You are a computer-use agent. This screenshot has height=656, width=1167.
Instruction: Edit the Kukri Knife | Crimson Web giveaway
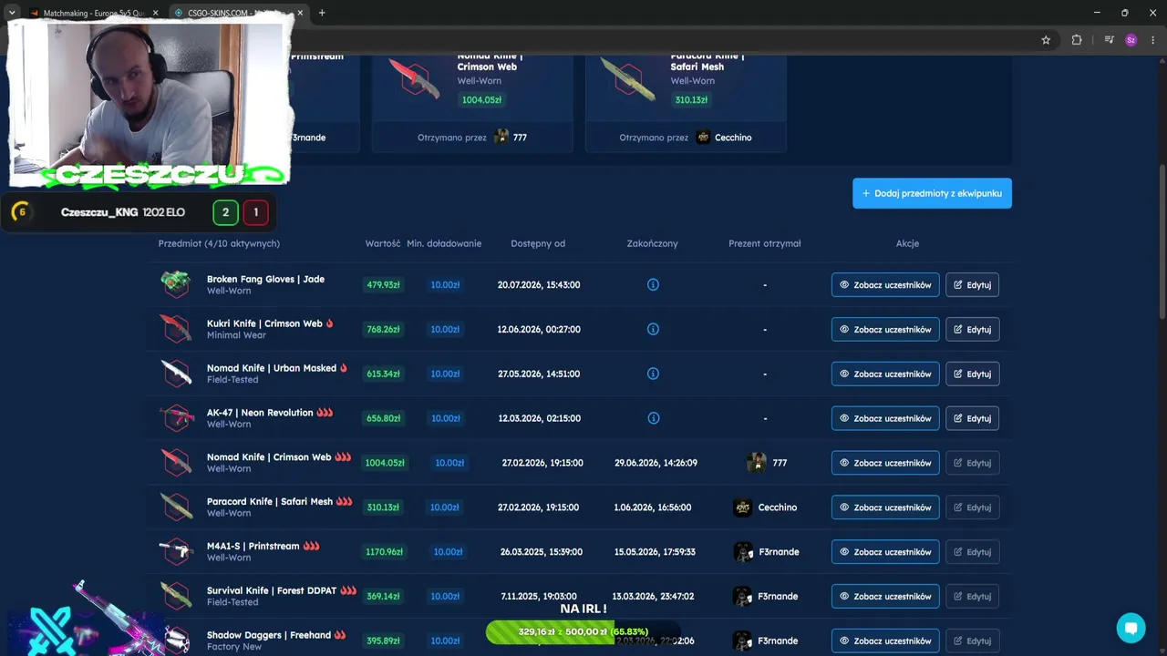[972, 330]
